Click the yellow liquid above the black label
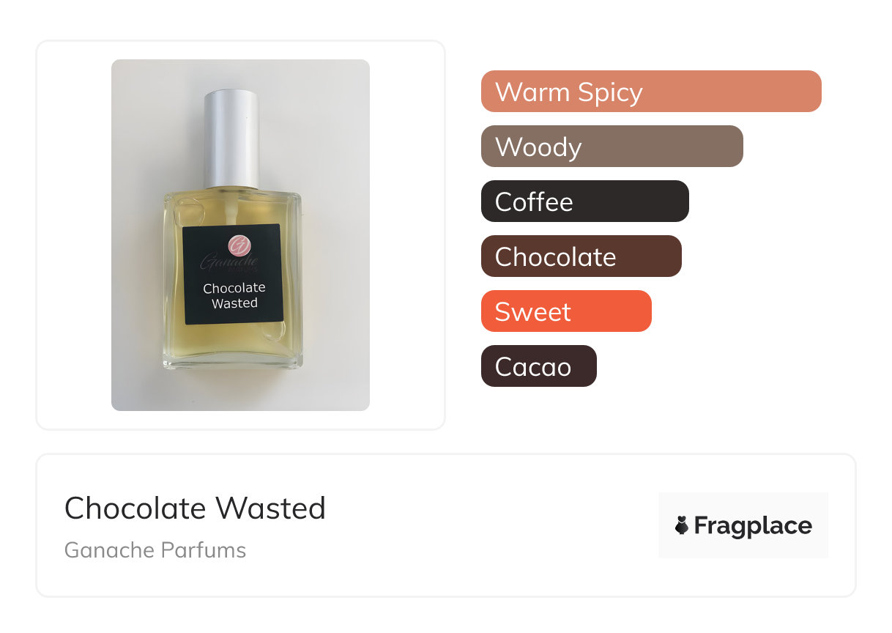The height and width of the screenshot is (633, 892). tap(233, 209)
